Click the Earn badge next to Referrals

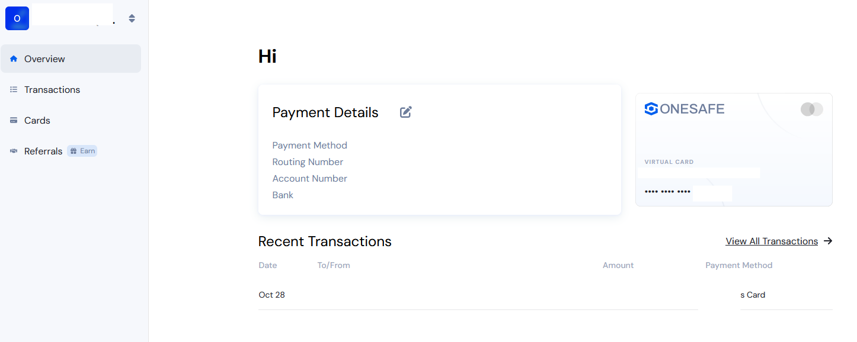(x=82, y=151)
